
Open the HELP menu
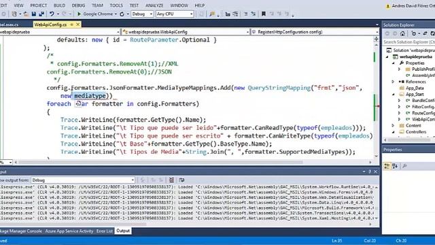pos(199,5)
